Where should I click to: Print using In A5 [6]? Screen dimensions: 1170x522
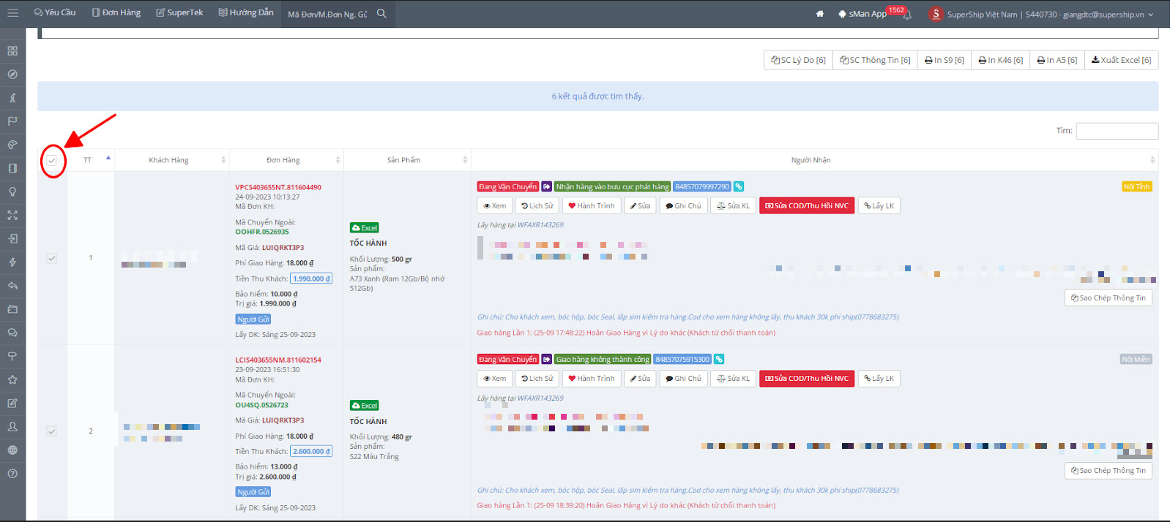(1057, 60)
